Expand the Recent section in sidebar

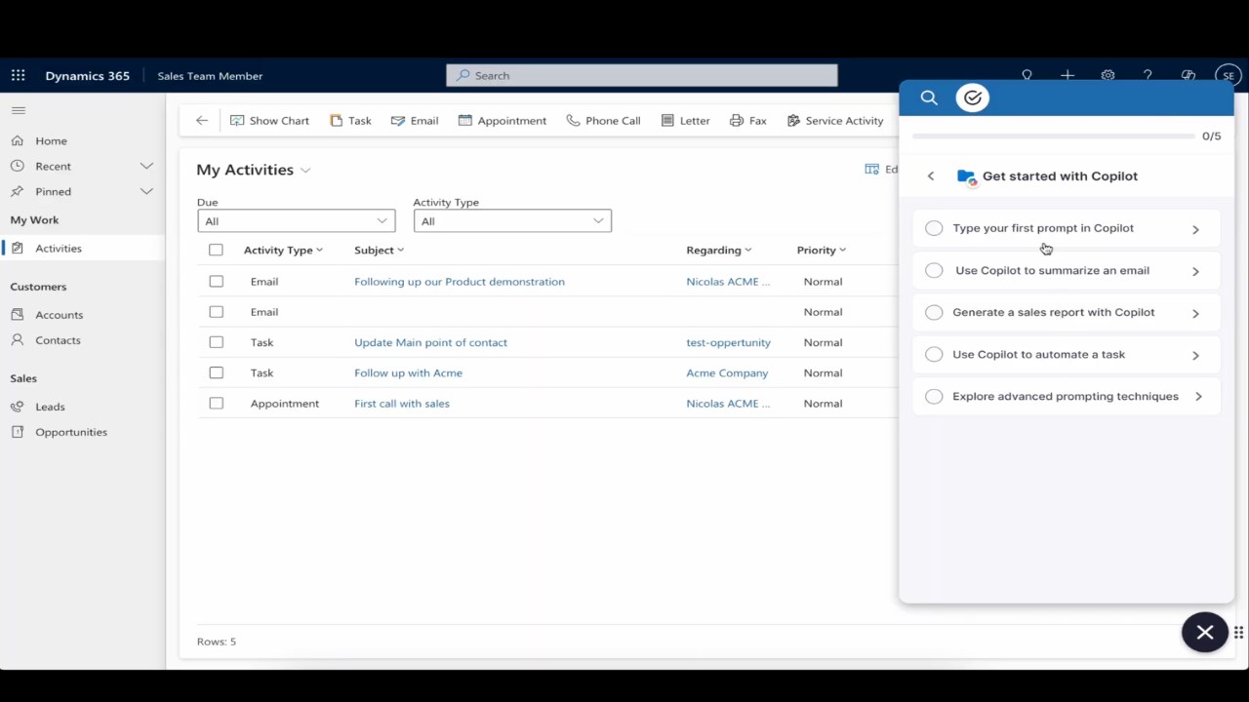click(146, 166)
